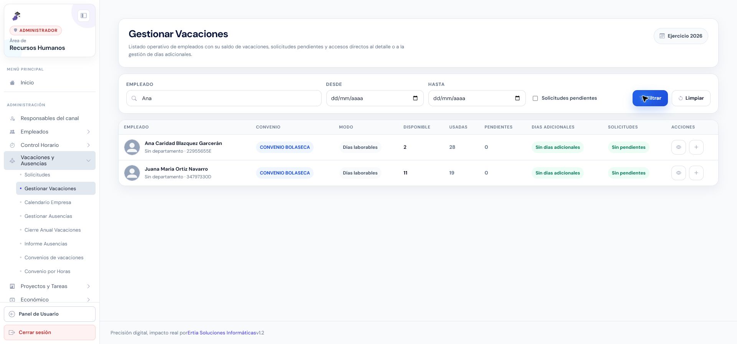Open Ana Caridad's vacation detail eye icon
Viewport: 737px width, 344px height.
point(678,147)
